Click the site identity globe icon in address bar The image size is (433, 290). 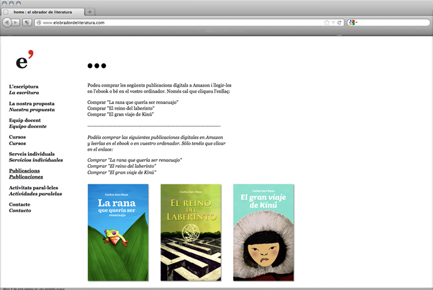(39, 23)
